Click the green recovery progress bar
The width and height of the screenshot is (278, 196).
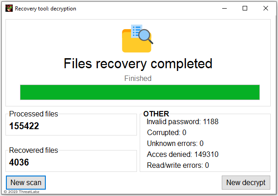tap(140, 92)
